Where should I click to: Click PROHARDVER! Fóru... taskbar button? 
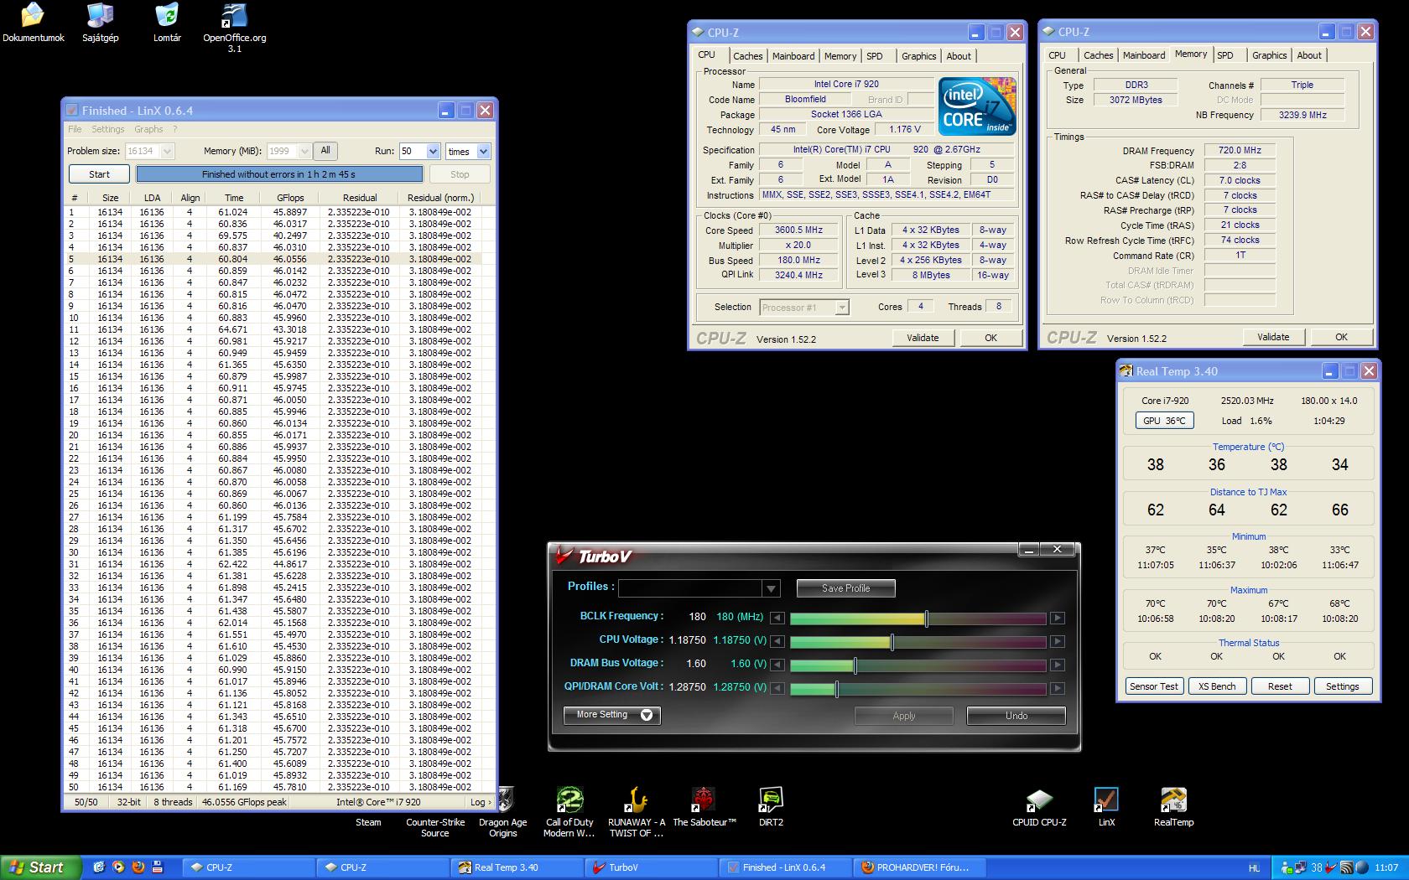(x=918, y=867)
